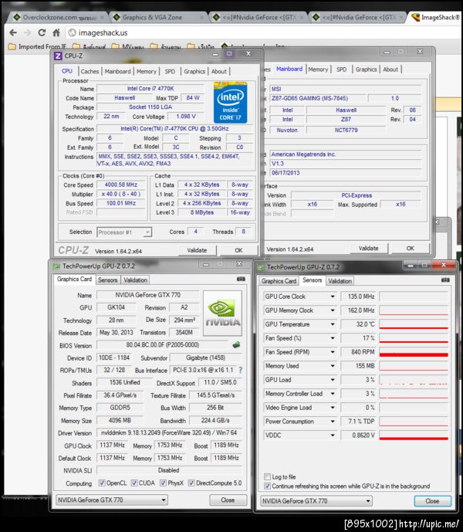This screenshot has width=463, height=532.
Task: Click OK in rear CPU-Z Mainboard window
Action: [410, 249]
